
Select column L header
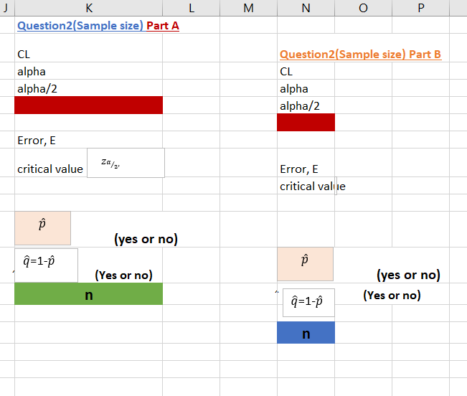[x=192, y=8]
